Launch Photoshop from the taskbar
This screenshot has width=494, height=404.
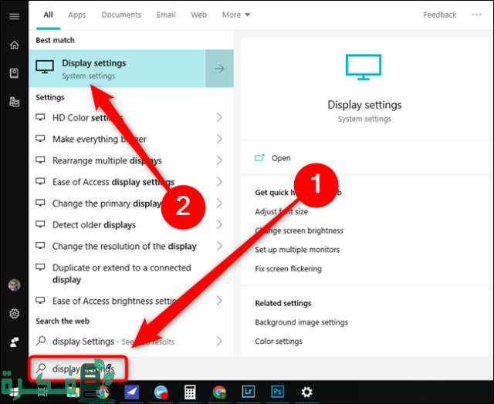click(277, 391)
